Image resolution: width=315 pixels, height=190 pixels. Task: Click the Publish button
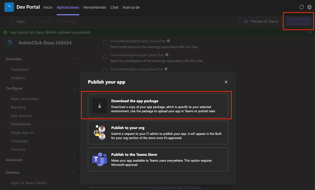299,22
